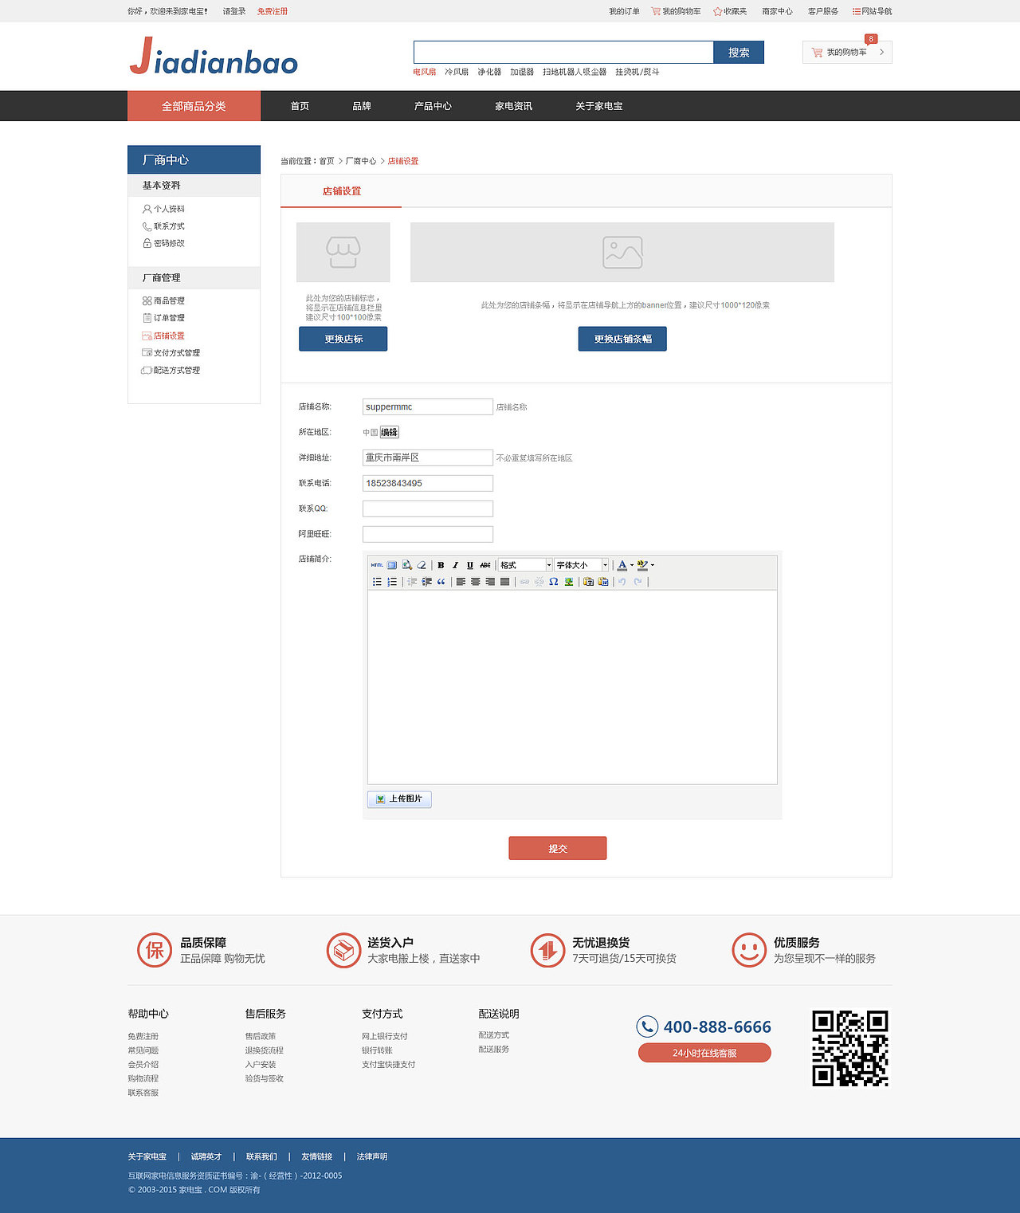Open the 订单管理 sidebar section

point(168,317)
